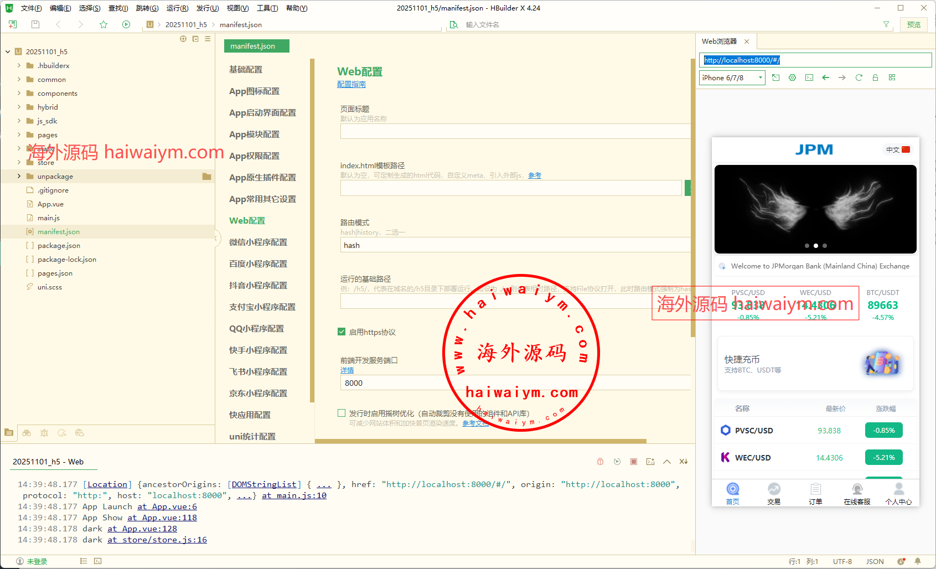936x569 pixels.
Task: Refresh the built-in web browser page
Action: [859, 77]
